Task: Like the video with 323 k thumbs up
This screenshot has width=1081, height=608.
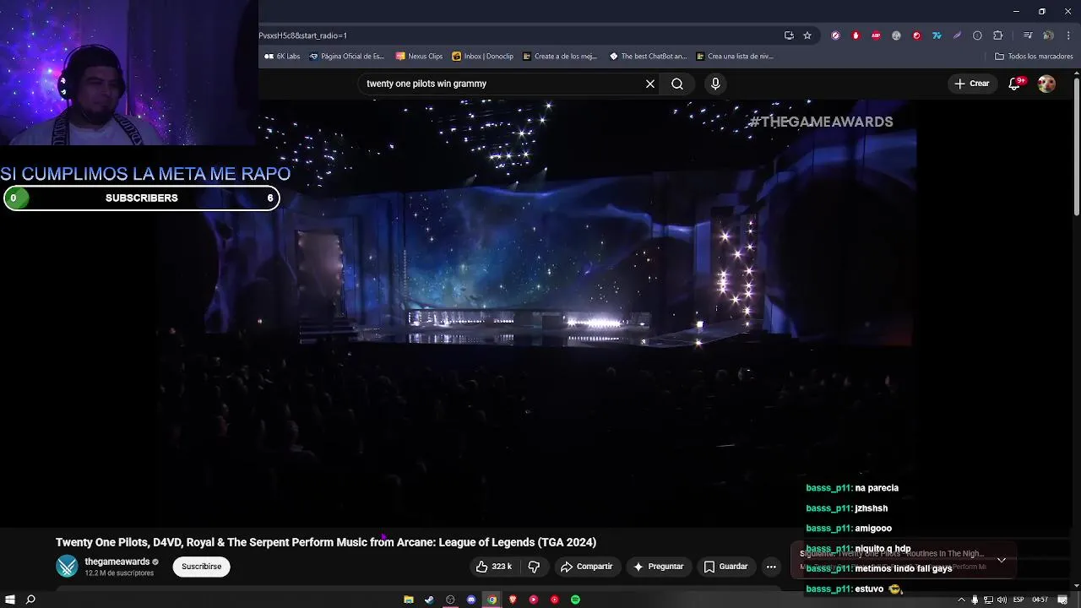Action: [x=494, y=567]
